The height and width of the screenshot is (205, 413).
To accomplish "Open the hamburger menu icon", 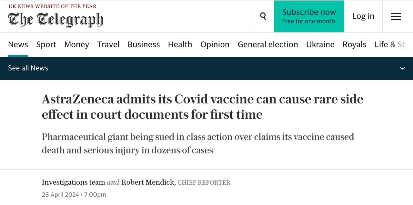I will tap(396, 16).
